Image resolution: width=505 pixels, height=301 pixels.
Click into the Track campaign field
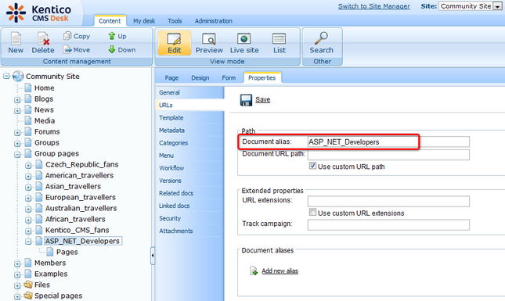pyautogui.click(x=388, y=225)
